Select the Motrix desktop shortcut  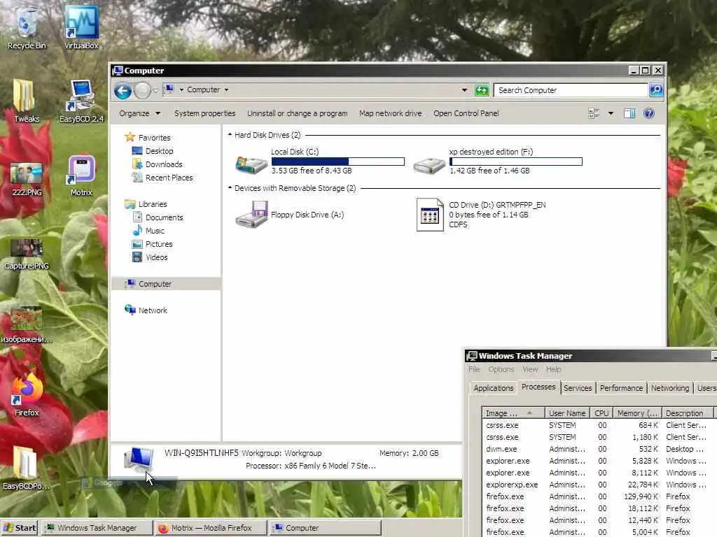[x=81, y=176]
